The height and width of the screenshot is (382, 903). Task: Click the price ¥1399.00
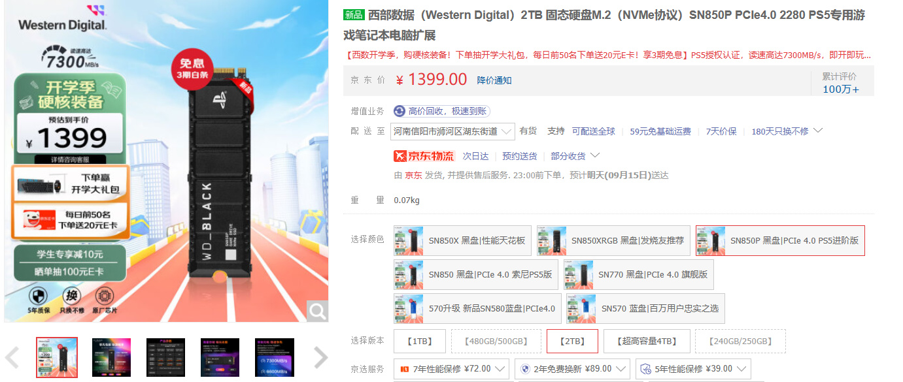tap(432, 80)
